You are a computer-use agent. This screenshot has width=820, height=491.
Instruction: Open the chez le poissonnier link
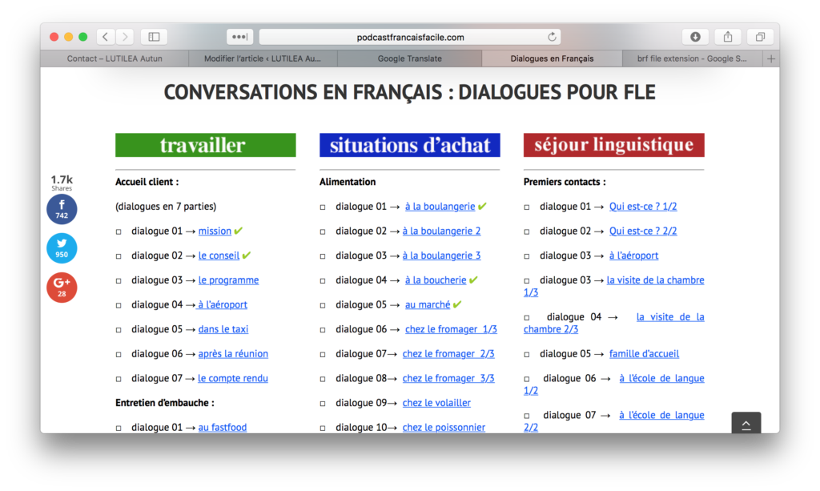[444, 427]
